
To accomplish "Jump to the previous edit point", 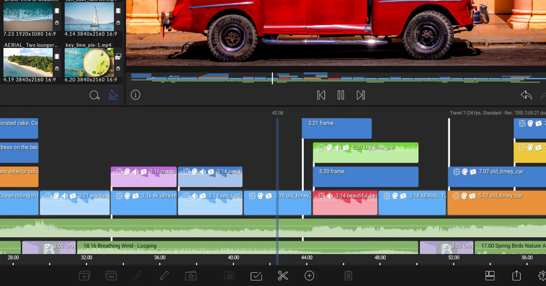I will 321,95.
